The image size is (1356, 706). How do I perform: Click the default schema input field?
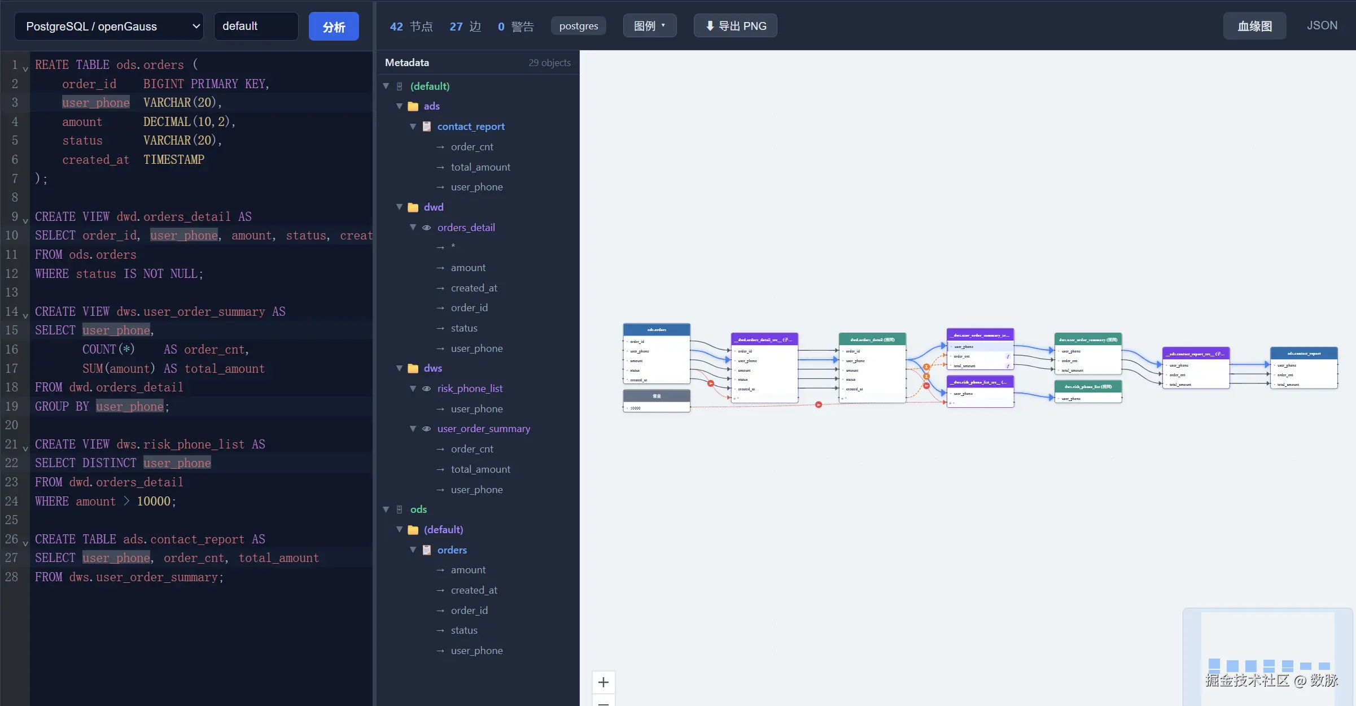click(x=256, y=27)
